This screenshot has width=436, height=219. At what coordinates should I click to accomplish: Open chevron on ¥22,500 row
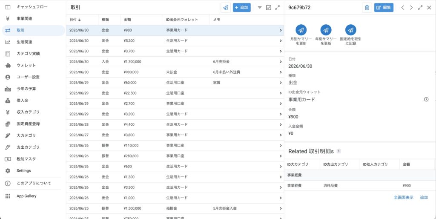click(281, 93)
